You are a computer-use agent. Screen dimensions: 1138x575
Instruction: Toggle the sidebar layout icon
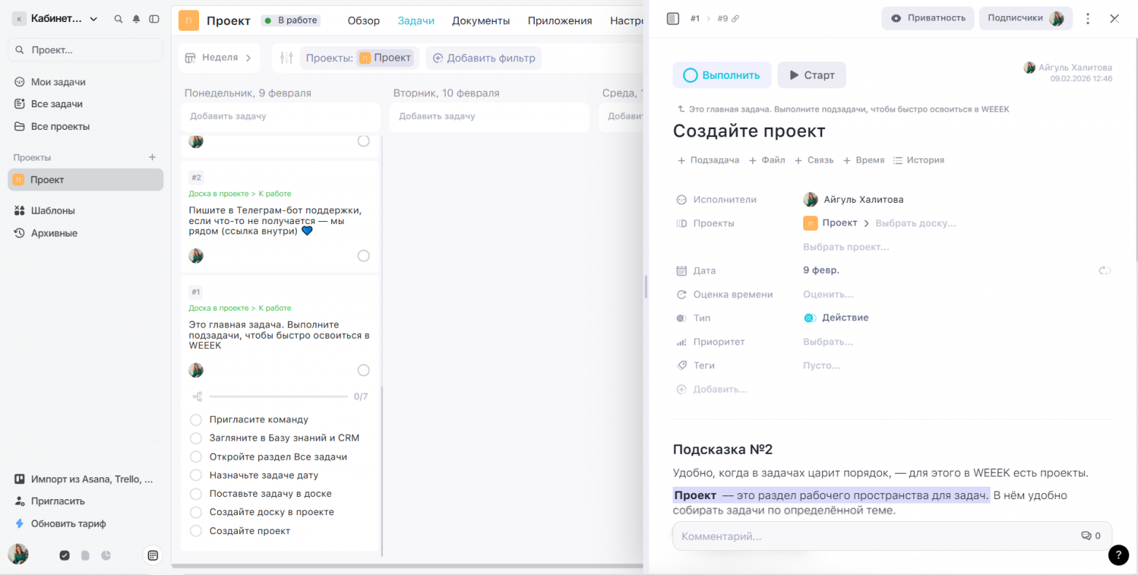154,19
